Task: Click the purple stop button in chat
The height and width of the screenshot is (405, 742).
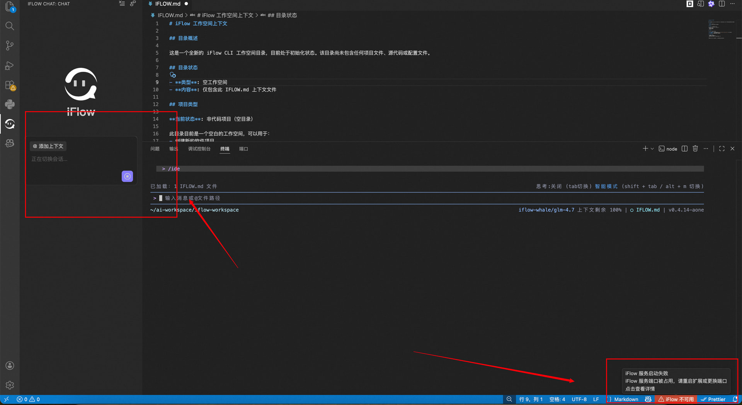Action: 127,176
